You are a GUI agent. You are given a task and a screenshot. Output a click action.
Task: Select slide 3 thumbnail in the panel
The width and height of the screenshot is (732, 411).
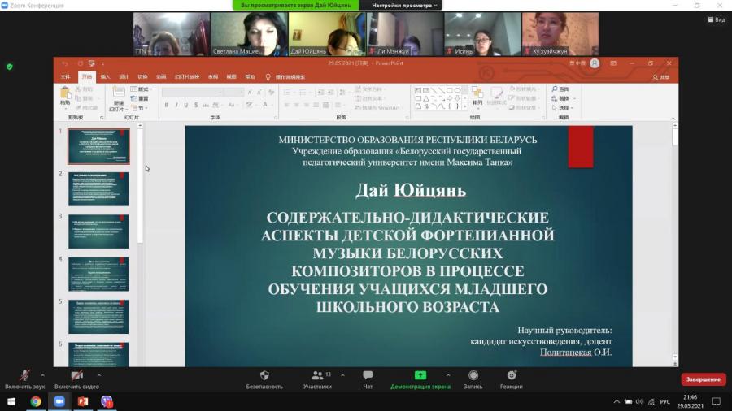pyautogui.click(x=98, y=231)
